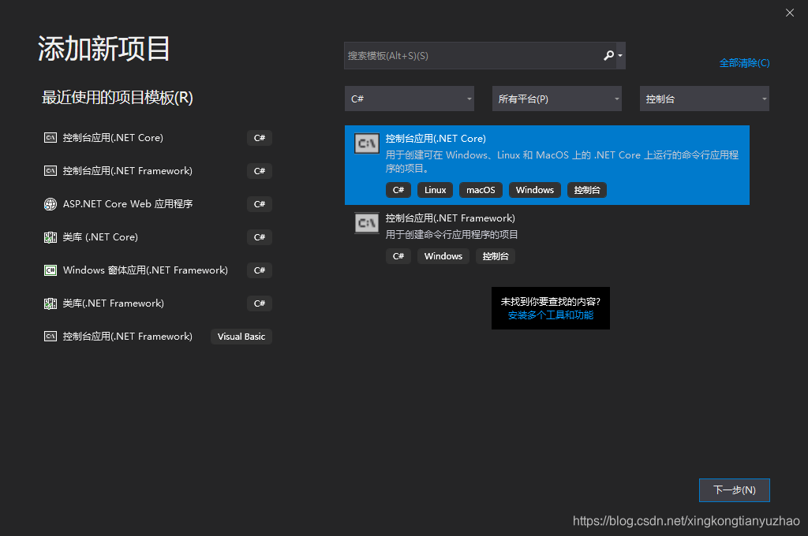Click 控制台 tag on the .NET Core template

[587, 190]
